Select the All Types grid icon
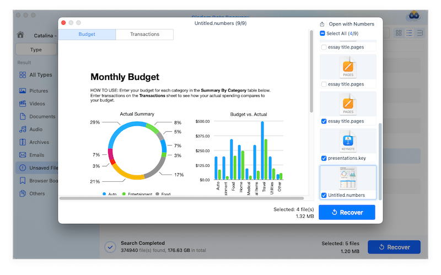Screen dimensions: 441x275 coord(23,75)
